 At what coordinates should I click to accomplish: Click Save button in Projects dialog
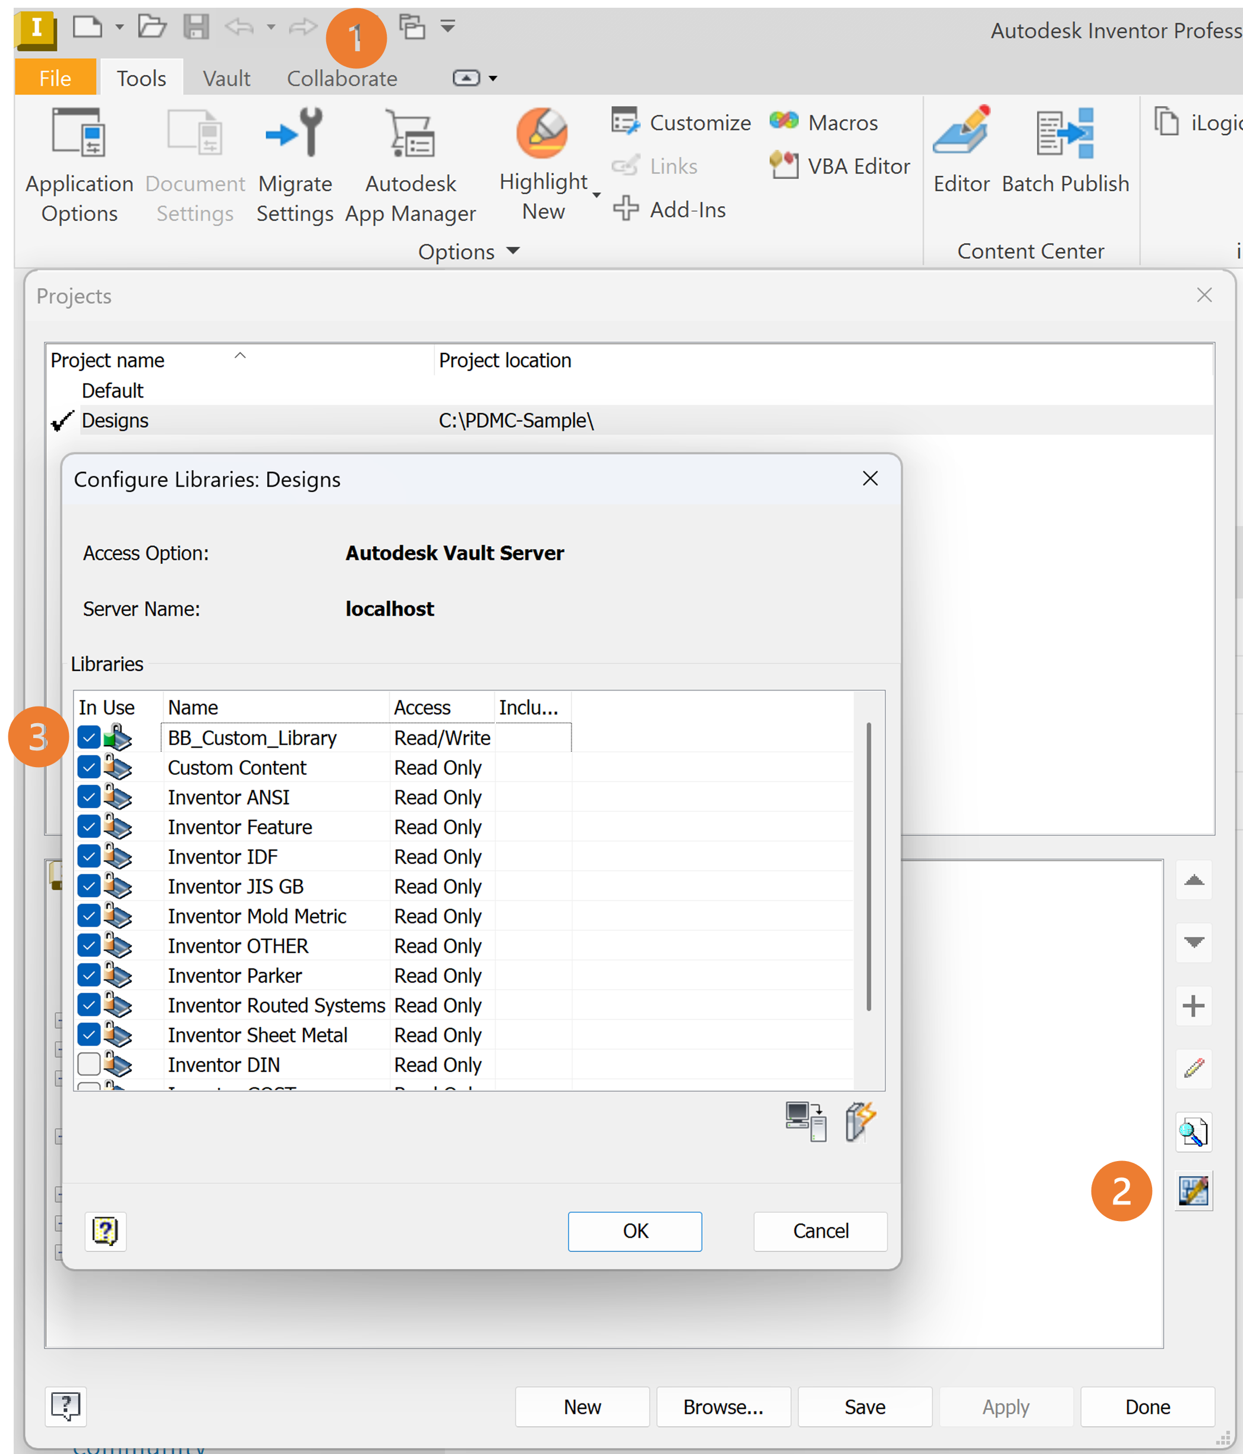pyautogui.click(x=864, y=1406)
